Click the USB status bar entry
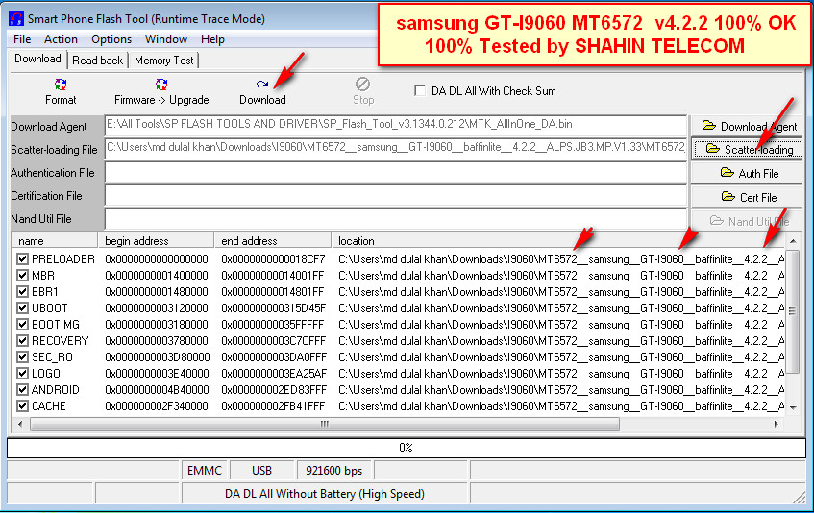814x513 pixels. tap(261, 471)
